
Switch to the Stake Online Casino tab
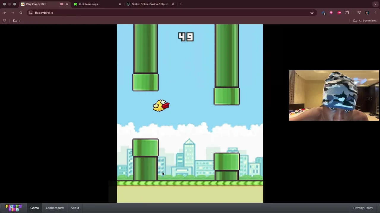click(x=150, y=4)
